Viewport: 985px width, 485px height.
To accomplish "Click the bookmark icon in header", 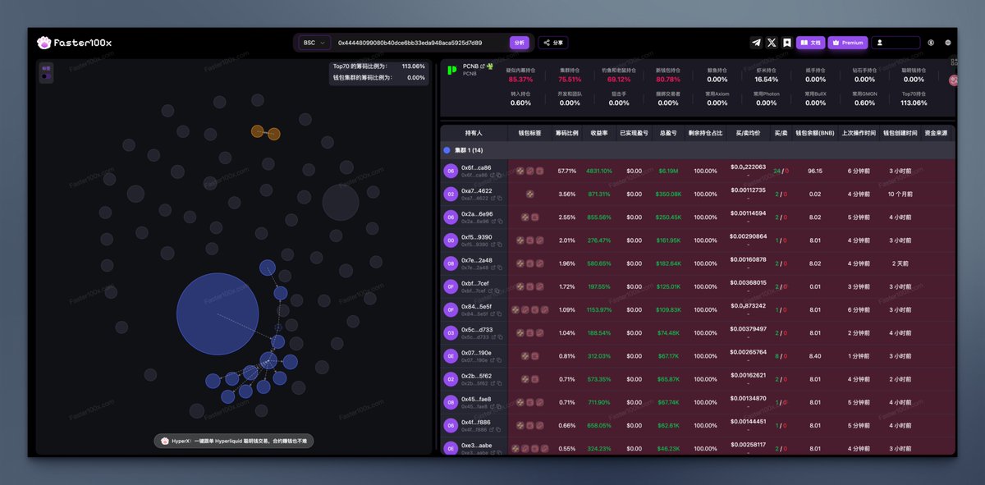I will click(x=786, y=43).
